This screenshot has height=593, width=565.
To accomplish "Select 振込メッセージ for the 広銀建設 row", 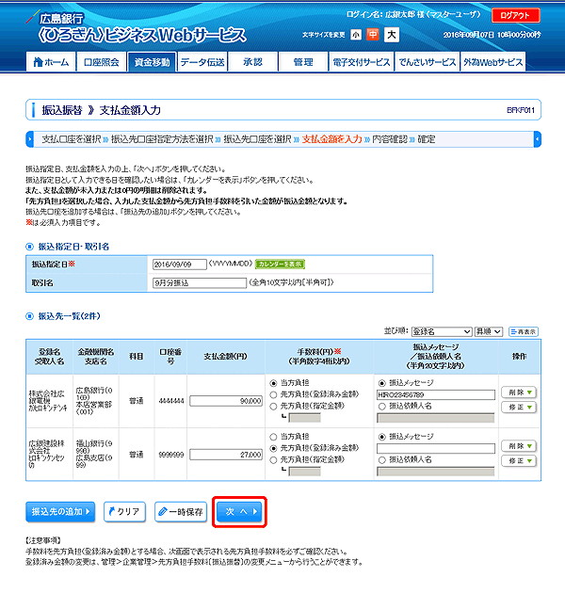I will [x=382, y=437].
